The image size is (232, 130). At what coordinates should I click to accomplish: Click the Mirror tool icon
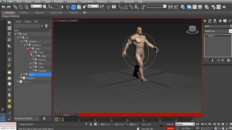(x=170, y=7)
